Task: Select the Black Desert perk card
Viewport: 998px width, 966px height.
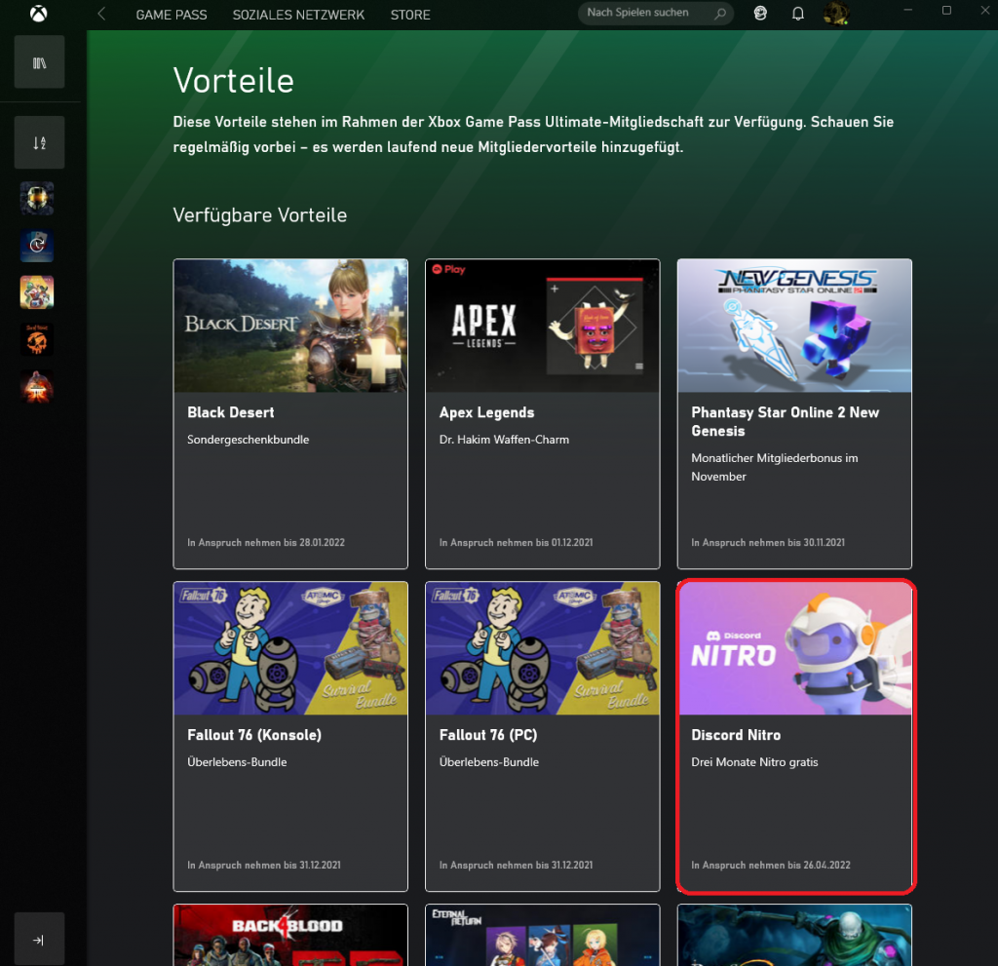Action: [x=290, y=413]
